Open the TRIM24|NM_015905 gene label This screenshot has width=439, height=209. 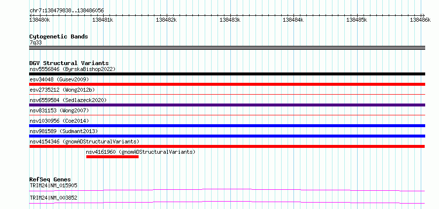(x=53, y=185)
